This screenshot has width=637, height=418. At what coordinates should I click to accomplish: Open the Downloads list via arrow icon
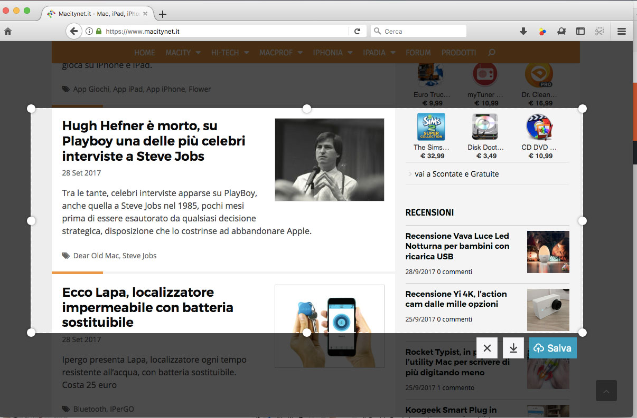(523, 31)
